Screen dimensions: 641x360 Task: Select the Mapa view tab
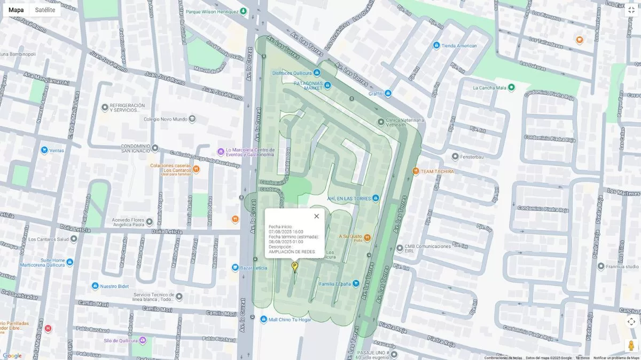[x=16, y=10]
